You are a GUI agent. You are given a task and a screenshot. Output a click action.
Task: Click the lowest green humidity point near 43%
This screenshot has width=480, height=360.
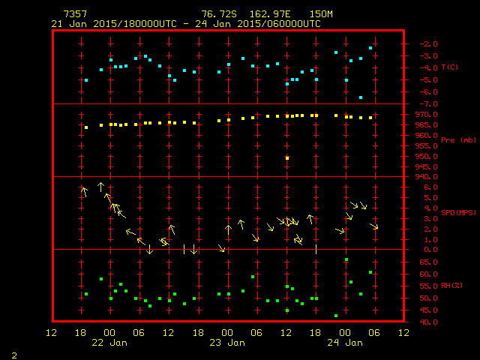[336, 316]
